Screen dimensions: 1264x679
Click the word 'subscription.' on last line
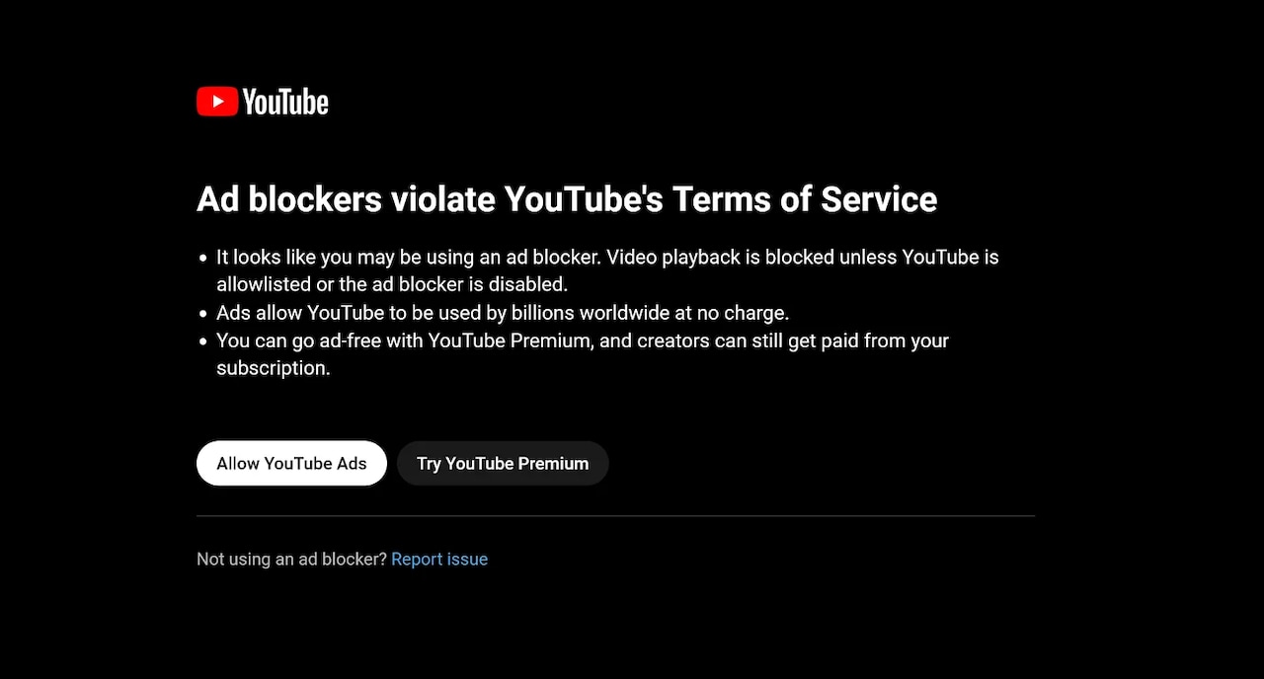[274, 368]
